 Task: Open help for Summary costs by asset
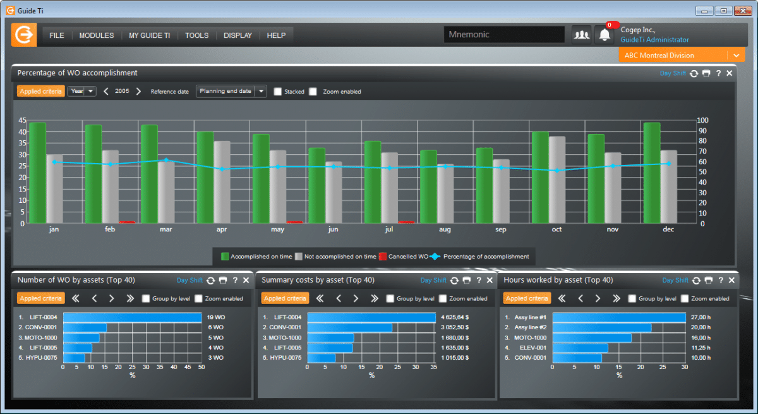479,280
